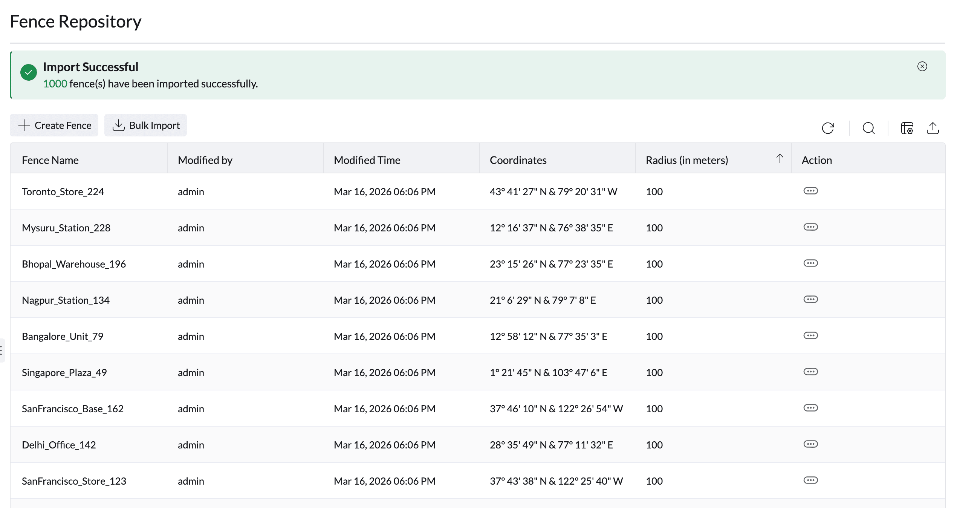
Task: Select the Bangalore_Unit_79 fence row
Action: coord(477,336)
